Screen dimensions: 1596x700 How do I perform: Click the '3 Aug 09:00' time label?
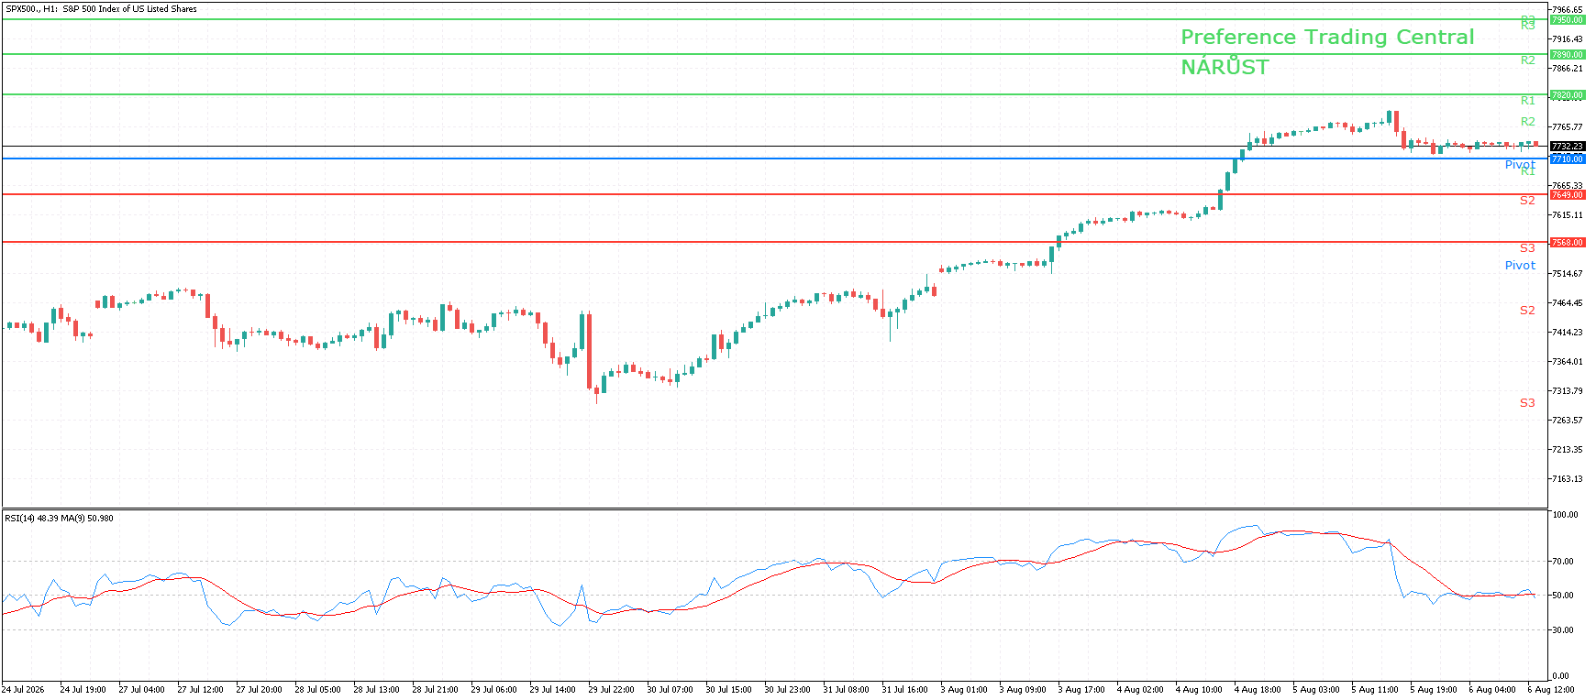(x=1022, y=690)
